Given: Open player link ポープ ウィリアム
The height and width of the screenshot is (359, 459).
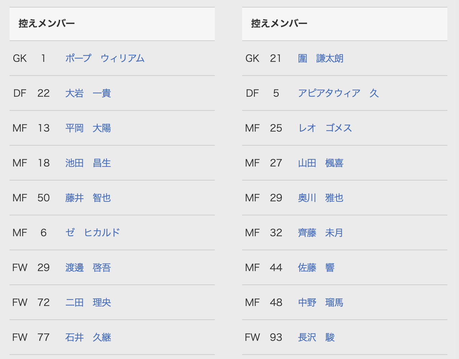Looking at the screenshot, I should [x=105, y=58].
